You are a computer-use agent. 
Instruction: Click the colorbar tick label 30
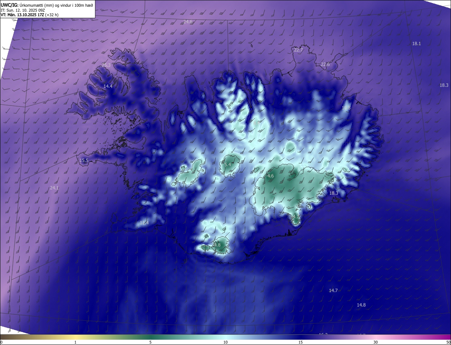coord(376,342)
